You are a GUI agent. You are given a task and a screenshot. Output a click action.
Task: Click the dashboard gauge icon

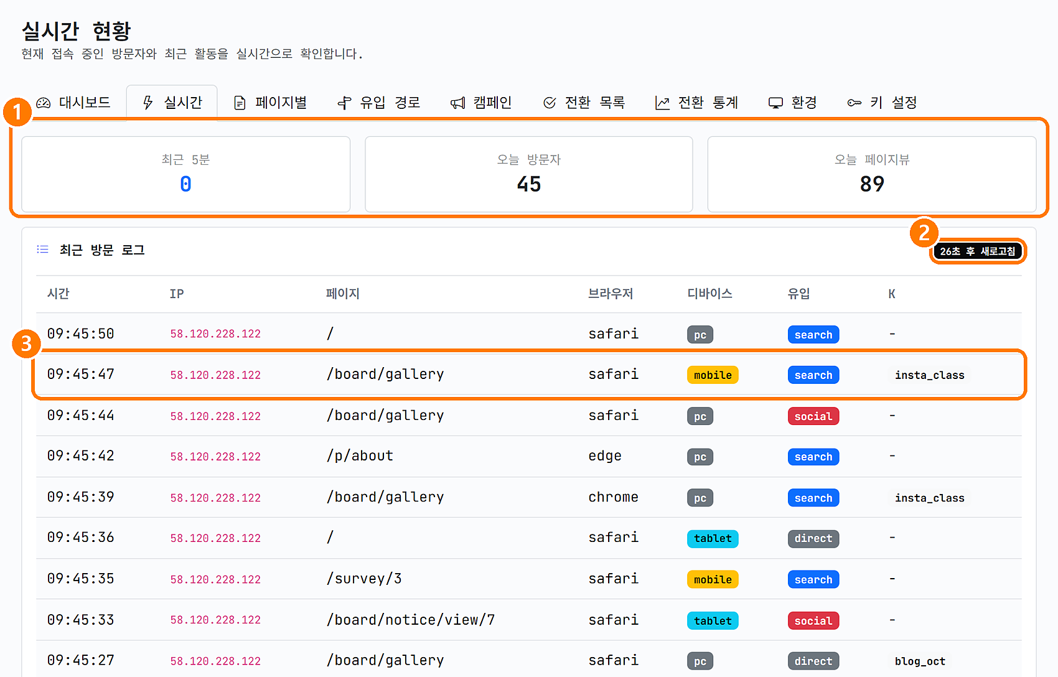tap(44, 103)
